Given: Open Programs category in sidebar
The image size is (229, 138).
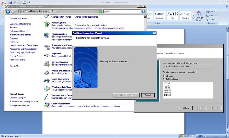Looking at the screenshot, I should point(14,38).
